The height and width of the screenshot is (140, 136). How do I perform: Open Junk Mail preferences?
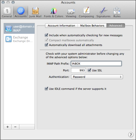click(x=35, y=12)
